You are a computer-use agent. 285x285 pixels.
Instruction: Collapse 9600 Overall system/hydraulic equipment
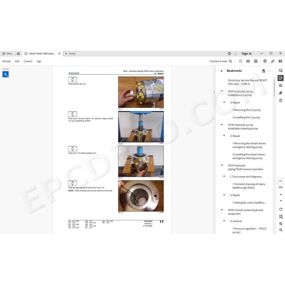pos(222,210)
